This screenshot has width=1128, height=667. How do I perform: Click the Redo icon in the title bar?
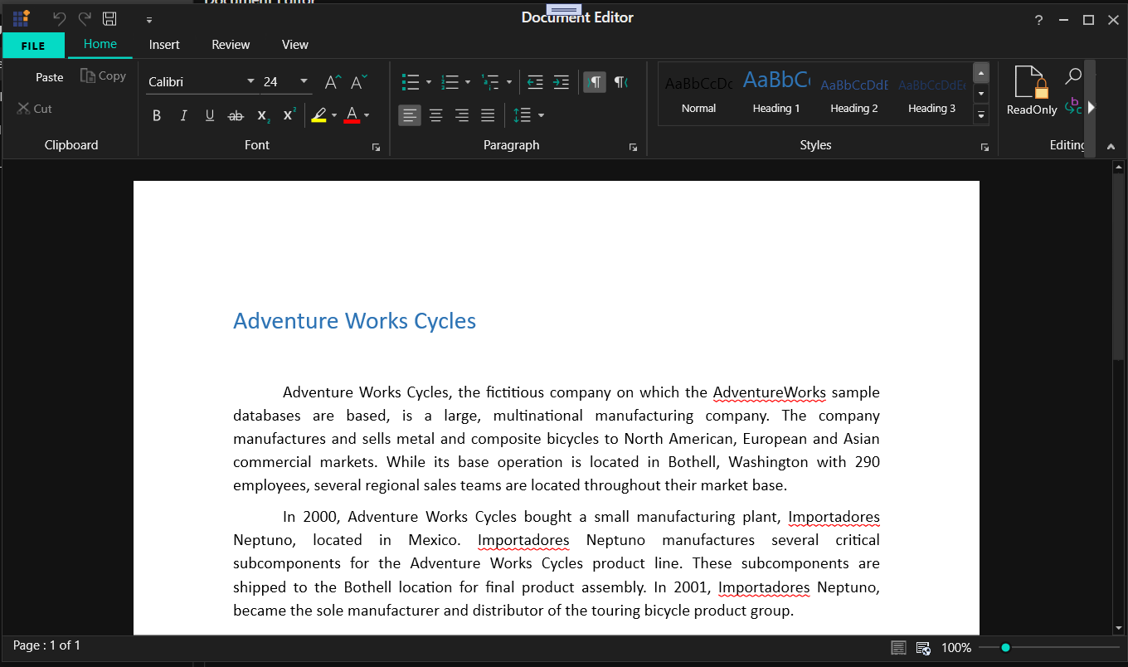pos(84,18)
